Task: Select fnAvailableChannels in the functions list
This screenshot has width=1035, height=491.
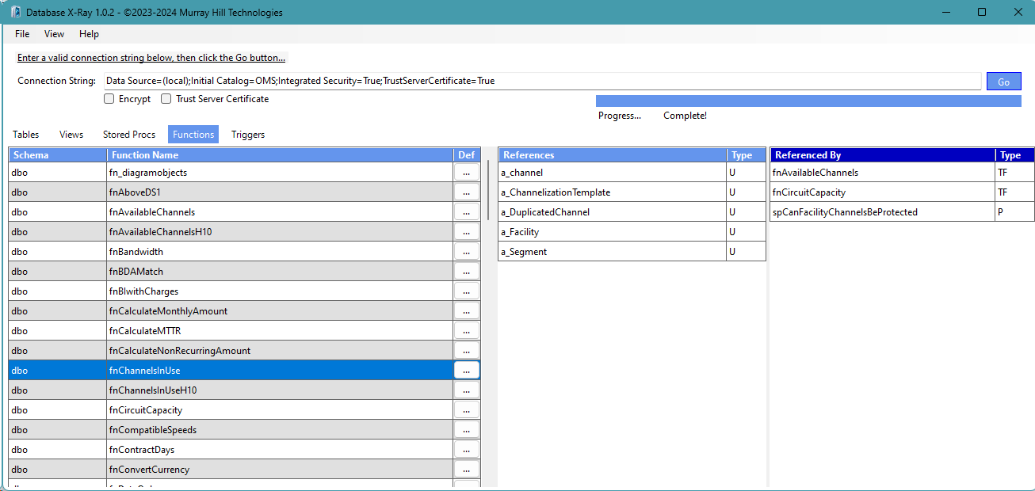Action: (281, 211)
